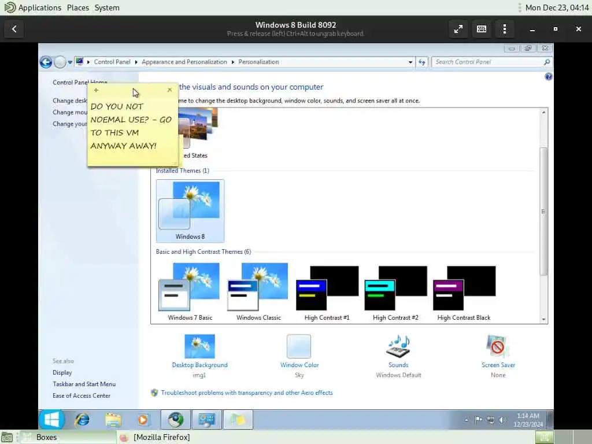The height and width of the screenshot is (444, 592).
Task: Click the Control Panel taskbar button
Action: (x=206, y=420)
